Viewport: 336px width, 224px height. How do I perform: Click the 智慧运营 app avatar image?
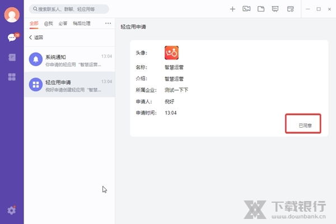coord(171,53)
